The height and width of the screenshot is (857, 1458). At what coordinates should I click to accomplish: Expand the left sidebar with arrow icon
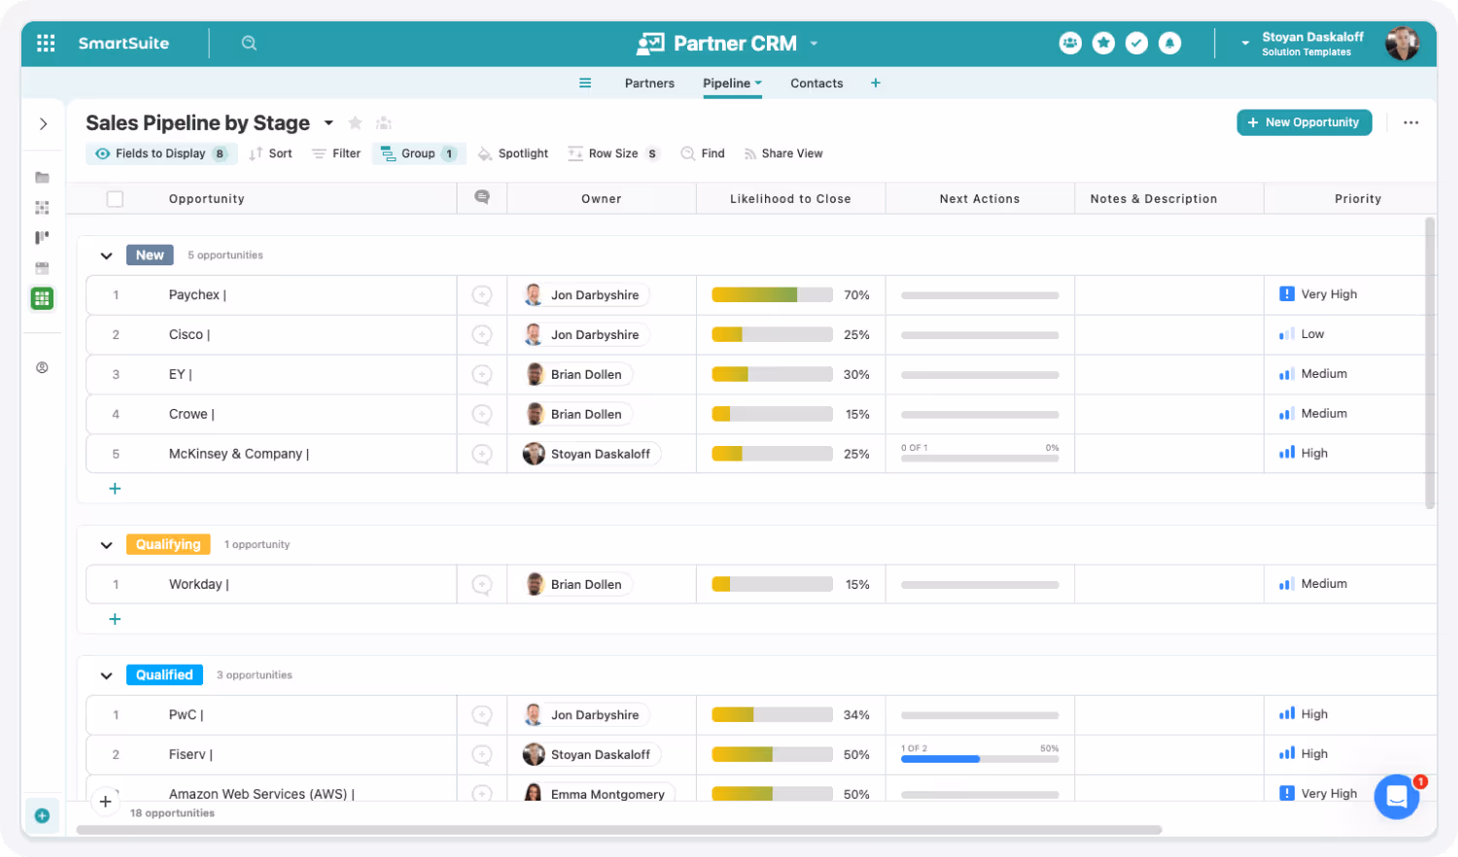pyautogui.click(x=43, y=123)
